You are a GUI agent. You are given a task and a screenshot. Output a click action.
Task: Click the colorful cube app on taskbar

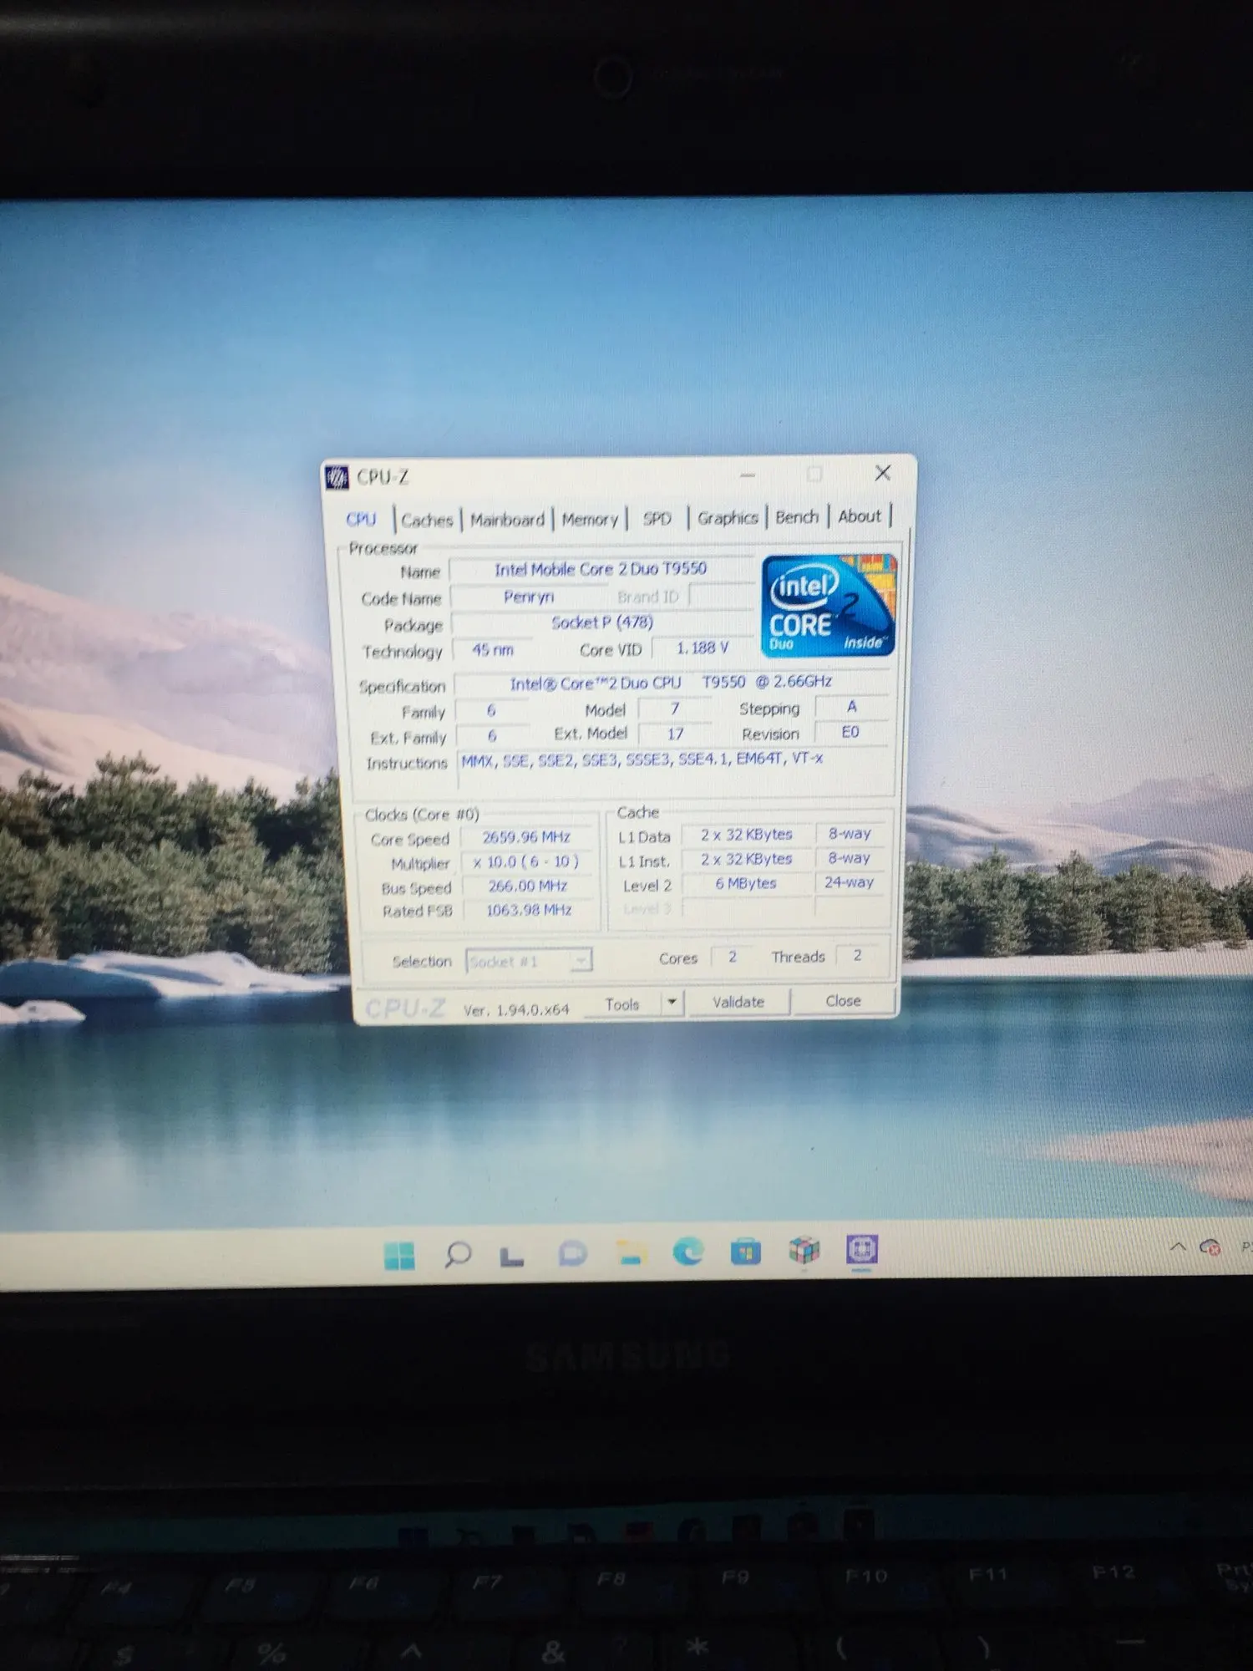point(804,1251)
